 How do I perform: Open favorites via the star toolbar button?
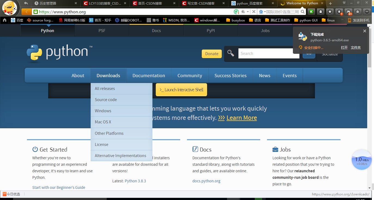(x=330, y=12)
